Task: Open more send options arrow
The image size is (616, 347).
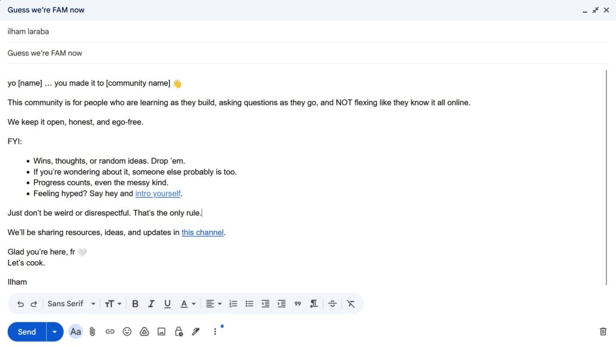Action: [x=55, y=331]
